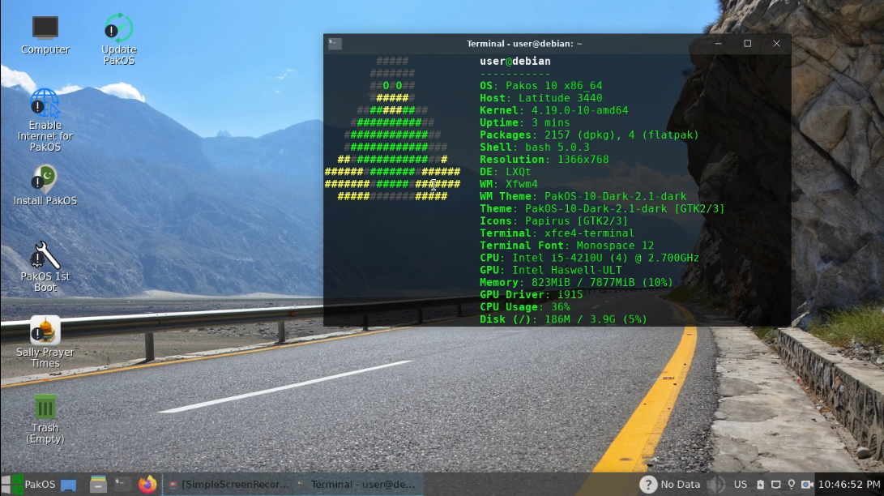This screenshot has height=496, width=884.
Task: Click the terminal window menu icon
Action: pos(335,44)
